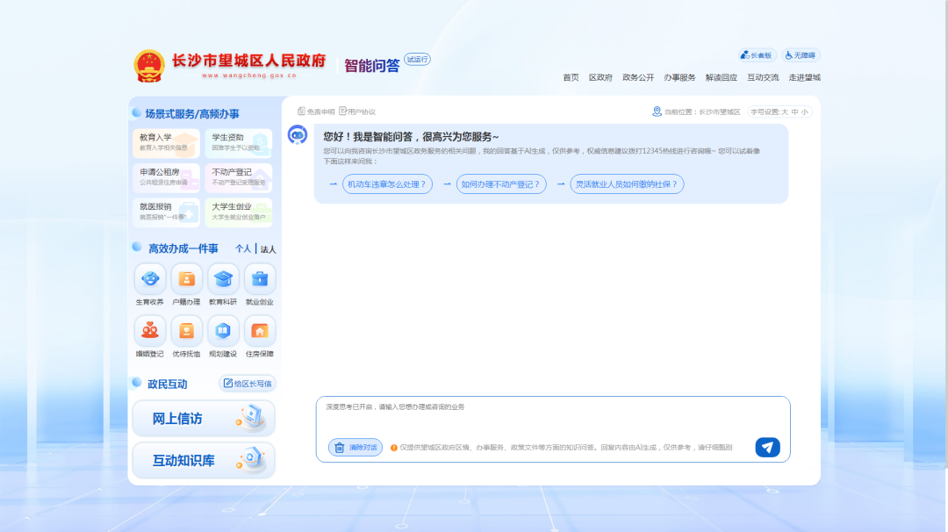This screenshot has height=532, width=948.
Task: Click the chat message input field
Action: tap(553, 416)
